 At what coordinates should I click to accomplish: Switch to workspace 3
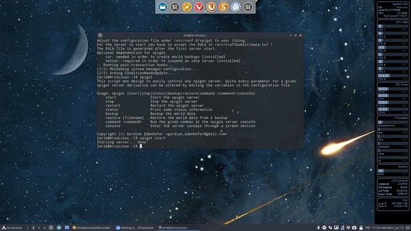pos(39,228)
